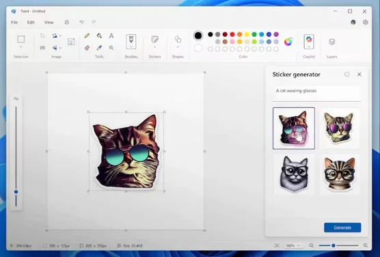This screenshot has height=257, width=380.
Task: Open the File menu
Action: tap(14, 23)
